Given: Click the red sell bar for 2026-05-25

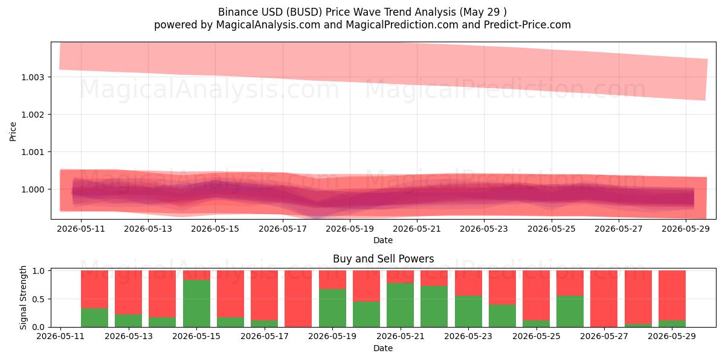Looking at the screenshot, I should coord(536,296).
